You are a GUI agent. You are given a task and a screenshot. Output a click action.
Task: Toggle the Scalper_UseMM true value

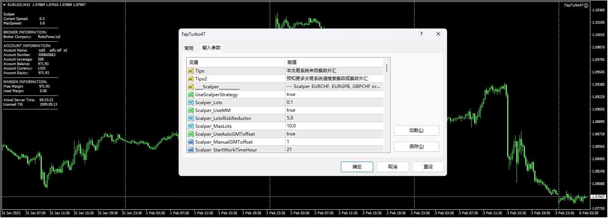[x=291, y=110]
